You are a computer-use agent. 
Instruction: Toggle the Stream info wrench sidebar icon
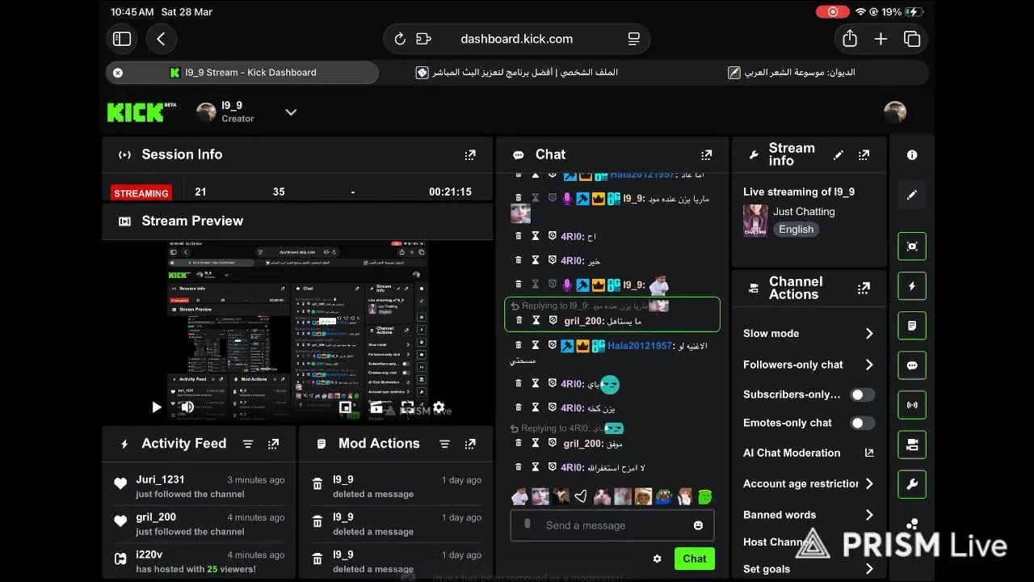[x=912, y=485]
